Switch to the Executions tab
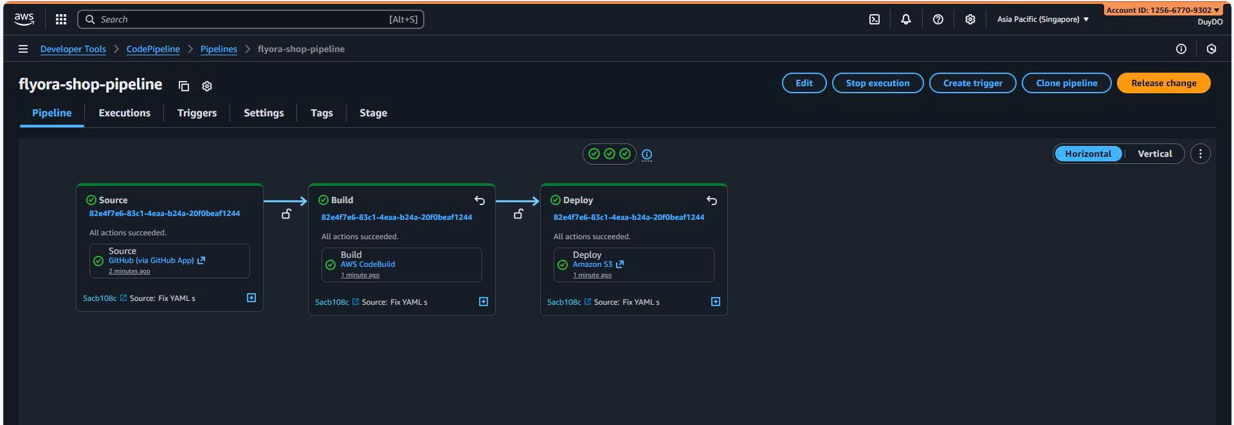 125,113
